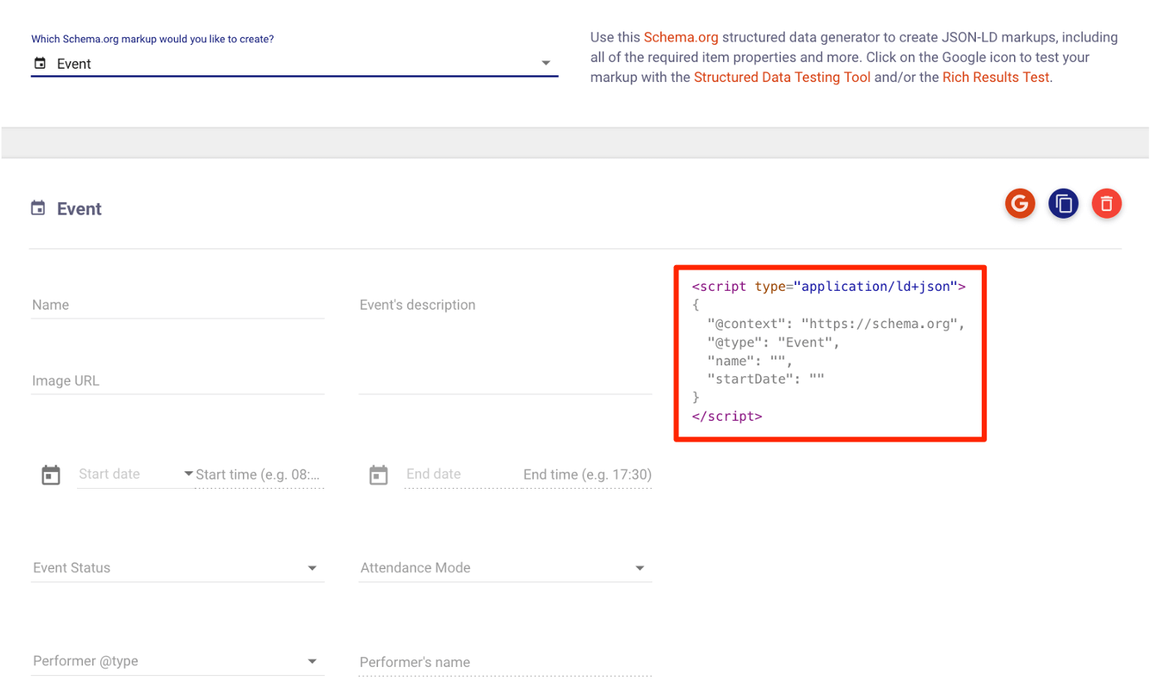Click the End date calendar icon
This screenshot has width=1150, height=700.
pos(379,476)
